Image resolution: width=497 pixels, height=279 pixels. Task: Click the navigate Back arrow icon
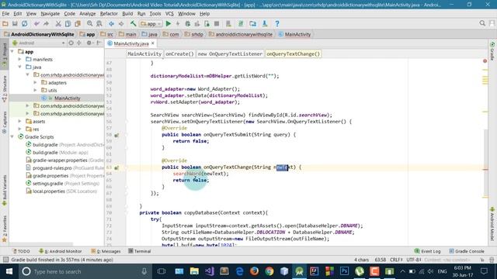(x=111, y=24)
